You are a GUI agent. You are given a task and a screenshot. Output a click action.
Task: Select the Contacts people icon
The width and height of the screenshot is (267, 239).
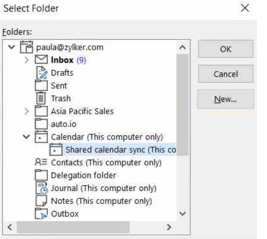click(x=42, y=162)
